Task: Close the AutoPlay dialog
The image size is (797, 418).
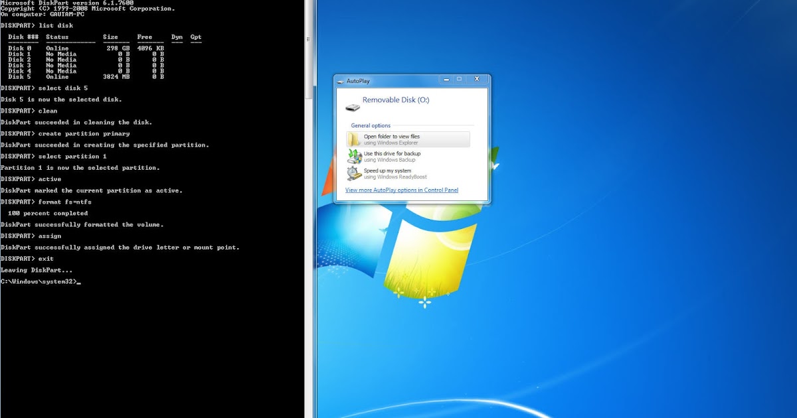Action: pos(477,79)
